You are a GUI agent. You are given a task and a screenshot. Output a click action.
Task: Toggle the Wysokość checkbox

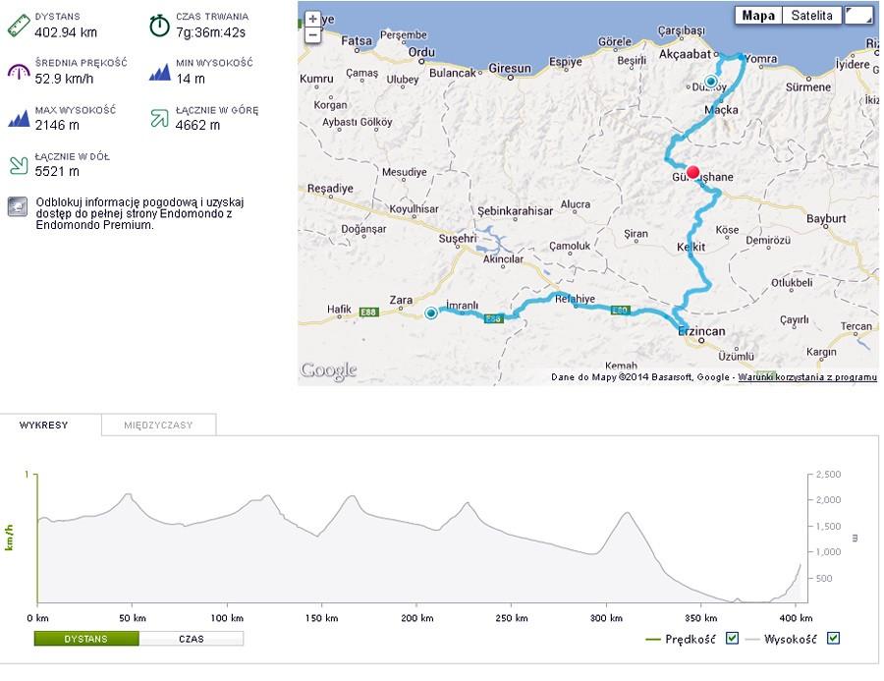point(834,640)
